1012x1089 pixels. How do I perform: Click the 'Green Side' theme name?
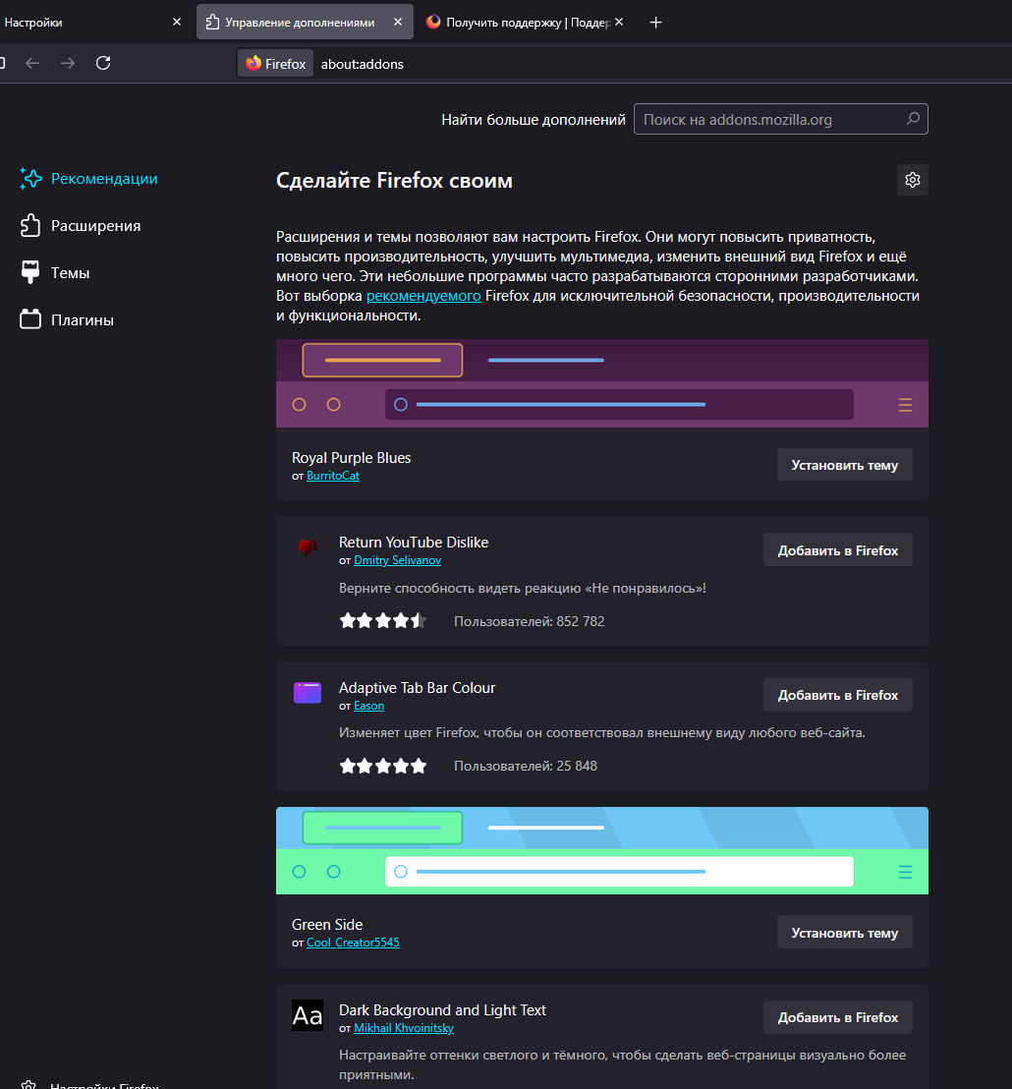click(327, 925)
